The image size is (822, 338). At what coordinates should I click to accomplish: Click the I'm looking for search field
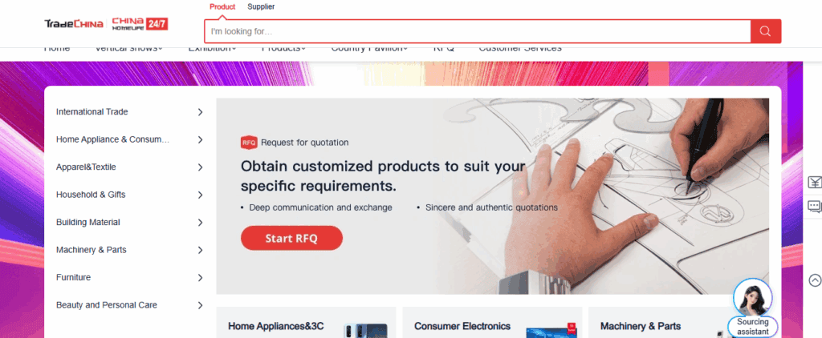pos(478,31)
